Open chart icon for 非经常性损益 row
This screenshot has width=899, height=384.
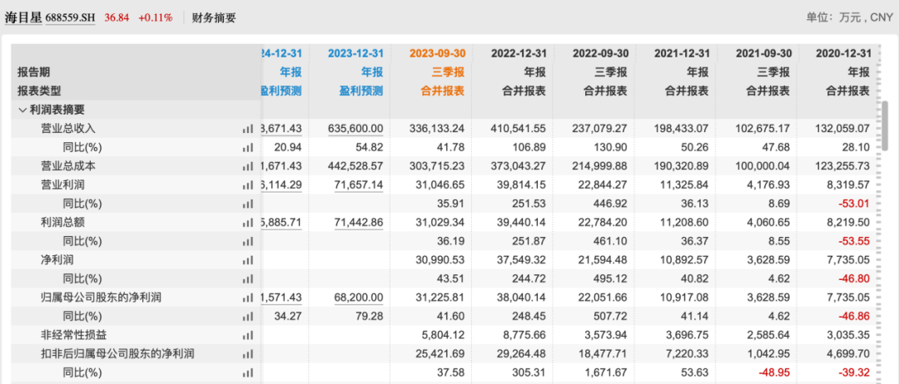point(248,335)
